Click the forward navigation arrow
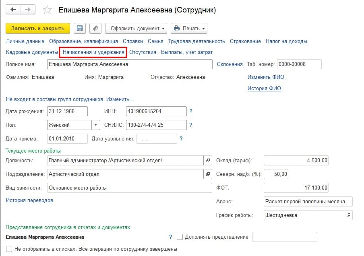 coord(27,9)
